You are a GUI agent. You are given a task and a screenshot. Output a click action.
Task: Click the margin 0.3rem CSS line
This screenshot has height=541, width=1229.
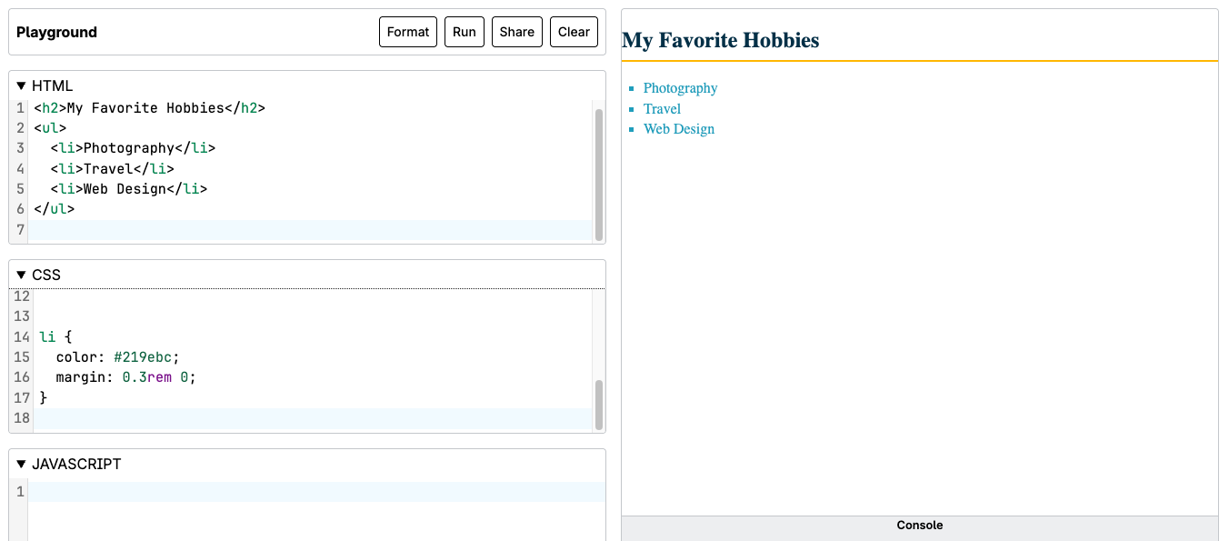coord(125,377)
